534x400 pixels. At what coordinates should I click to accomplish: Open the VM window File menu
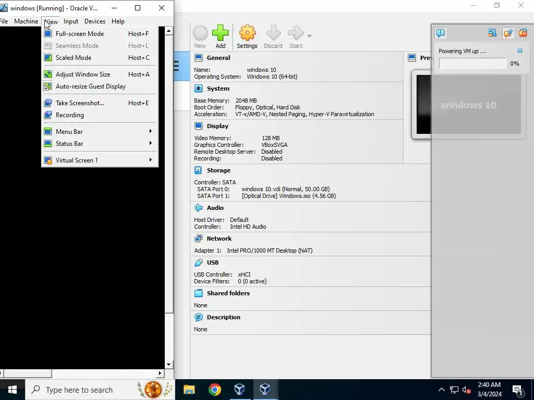point(4,21)
